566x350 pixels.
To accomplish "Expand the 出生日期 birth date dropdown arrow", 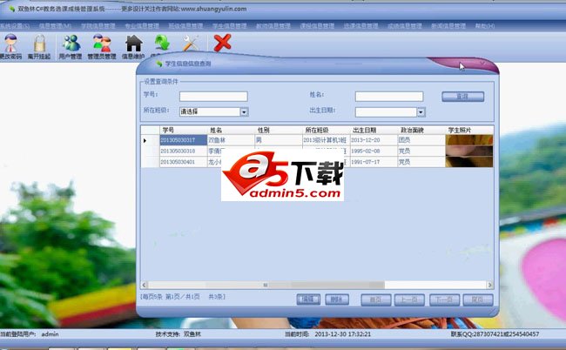I will tap(421, 112).
